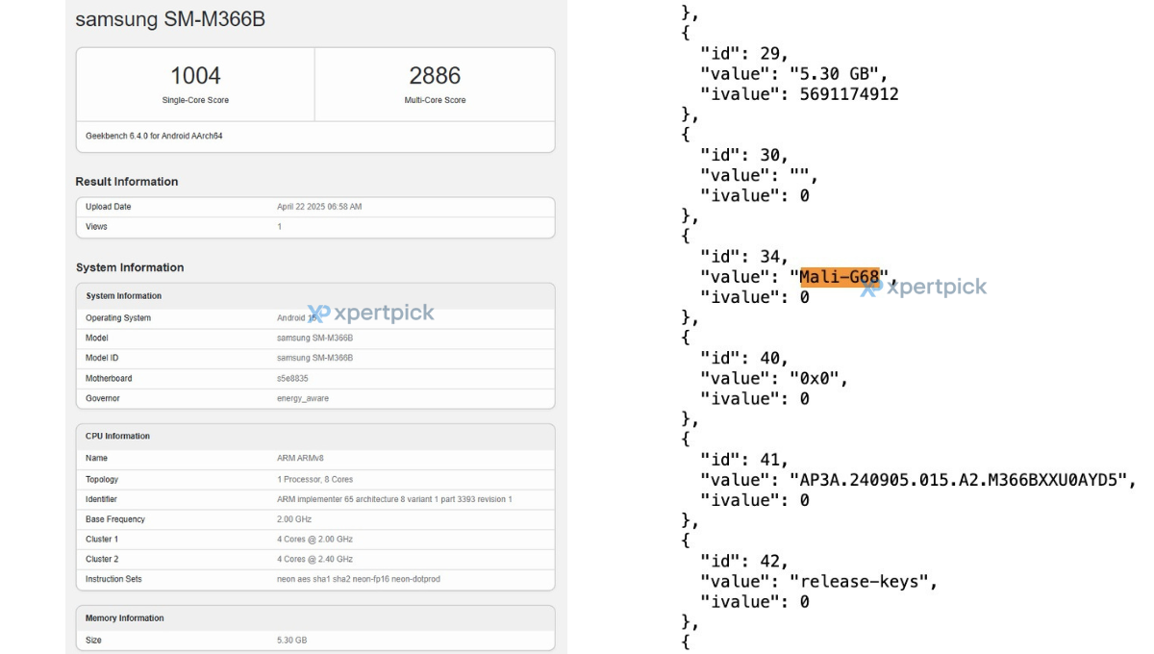Select the Operating System row

click(x=118, y=318)
